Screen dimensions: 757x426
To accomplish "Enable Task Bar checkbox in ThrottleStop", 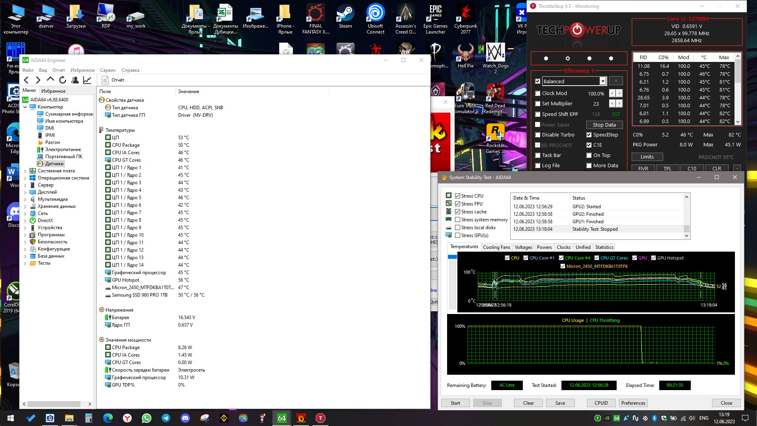I will coord(537,155).
